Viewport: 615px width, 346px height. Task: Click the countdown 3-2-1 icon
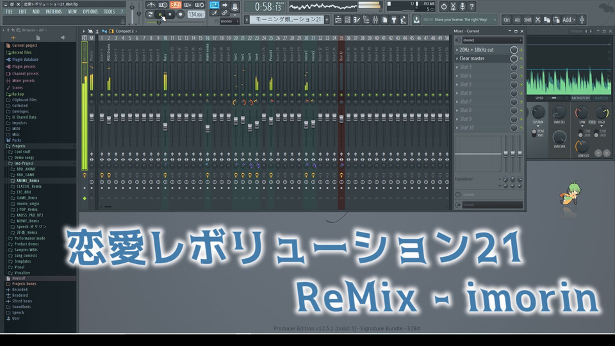176,5
